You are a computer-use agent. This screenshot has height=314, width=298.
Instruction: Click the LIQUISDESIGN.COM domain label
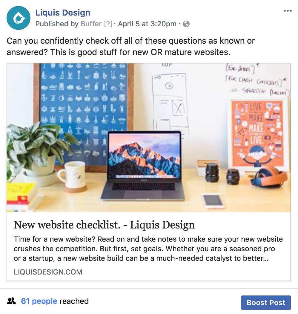[x=48, y=272]
